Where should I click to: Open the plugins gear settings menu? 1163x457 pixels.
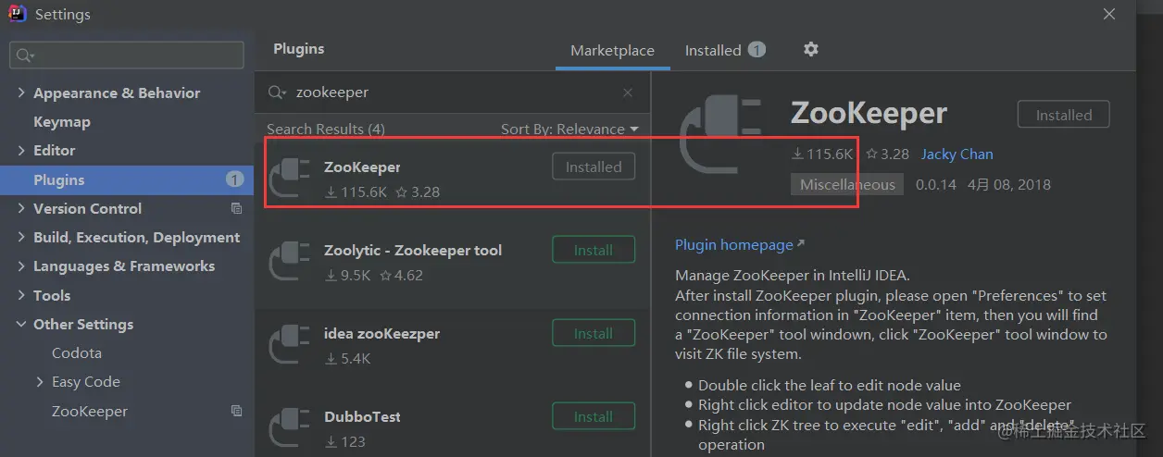(811, 49)
